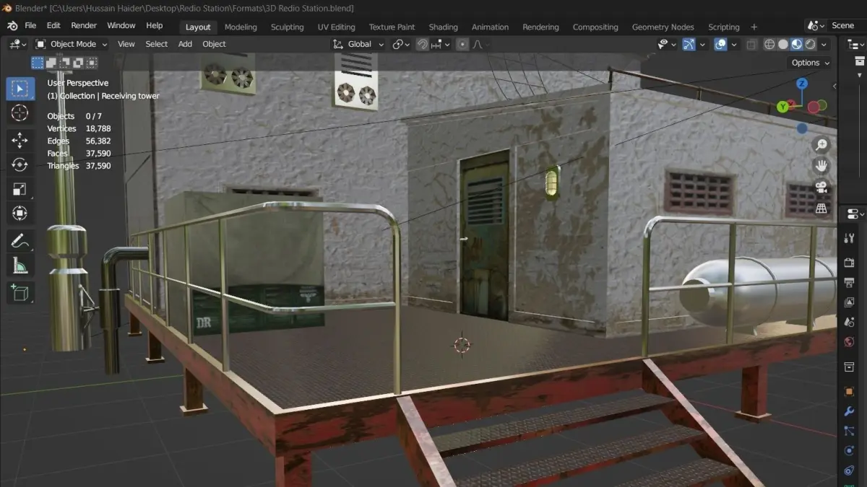Open the Object properties tab
Image resolution: width=867 pixels, height=487 pixels.
(850, 392)
